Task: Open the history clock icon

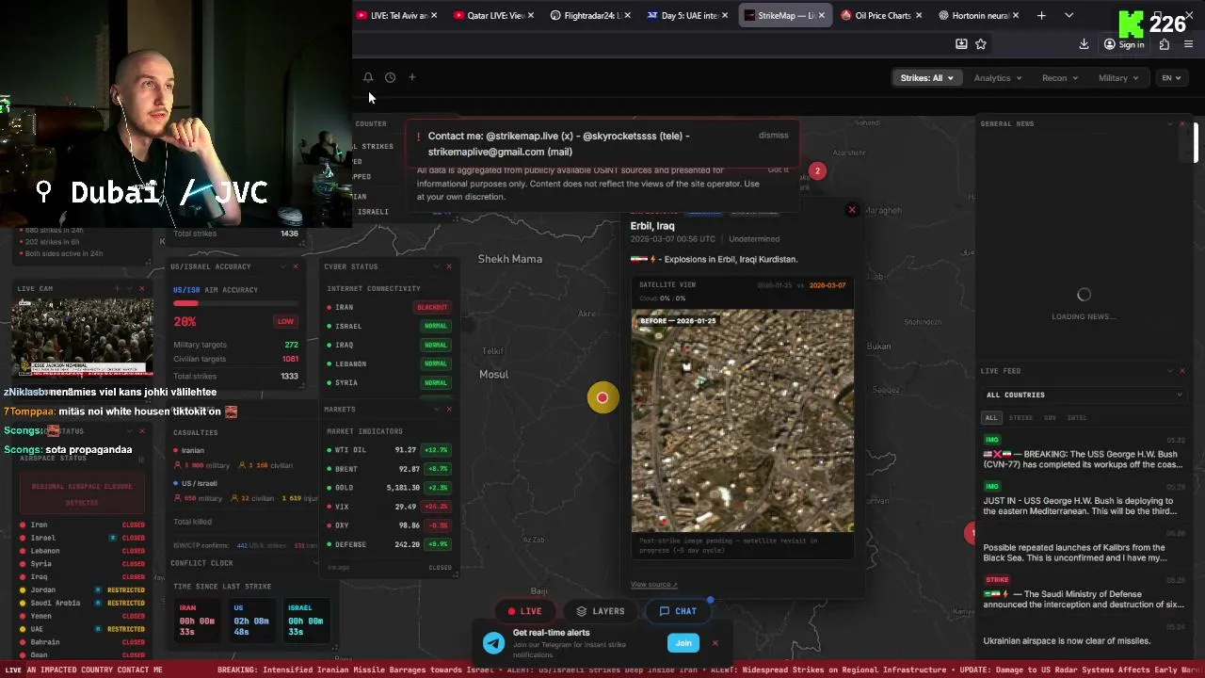Action: click(390, 77)
